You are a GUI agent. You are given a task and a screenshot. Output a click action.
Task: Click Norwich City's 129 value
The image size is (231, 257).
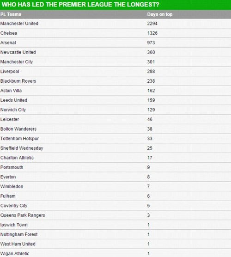click(x=151, y=110)
